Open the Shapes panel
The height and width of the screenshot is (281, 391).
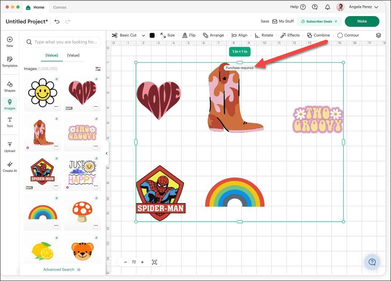click(10, 87)
